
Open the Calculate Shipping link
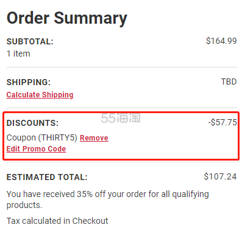40,95
